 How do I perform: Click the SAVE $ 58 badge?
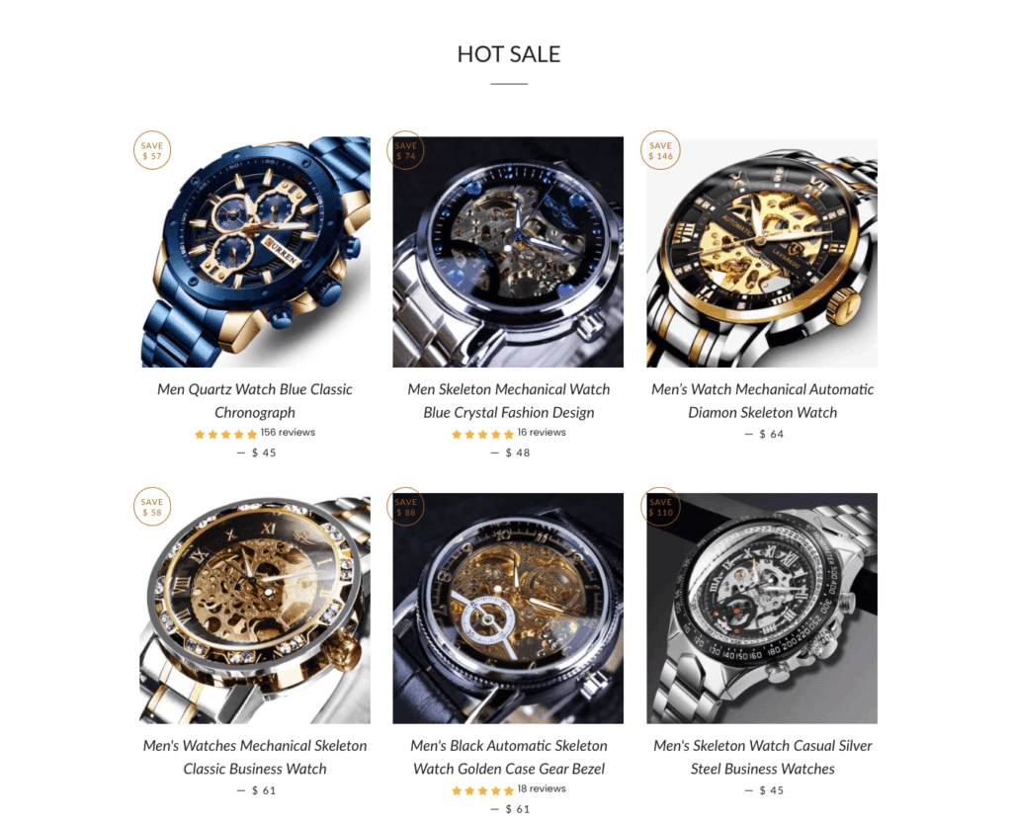(x=152, y=507)
